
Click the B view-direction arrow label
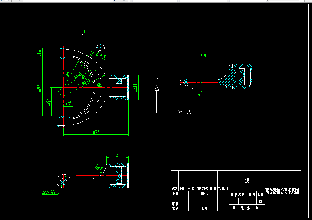[x=85, y=32]
